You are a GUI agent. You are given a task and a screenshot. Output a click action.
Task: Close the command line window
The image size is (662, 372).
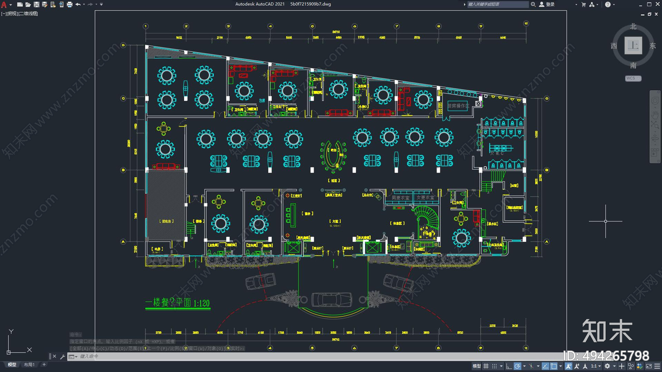click(x=55, y=356)
